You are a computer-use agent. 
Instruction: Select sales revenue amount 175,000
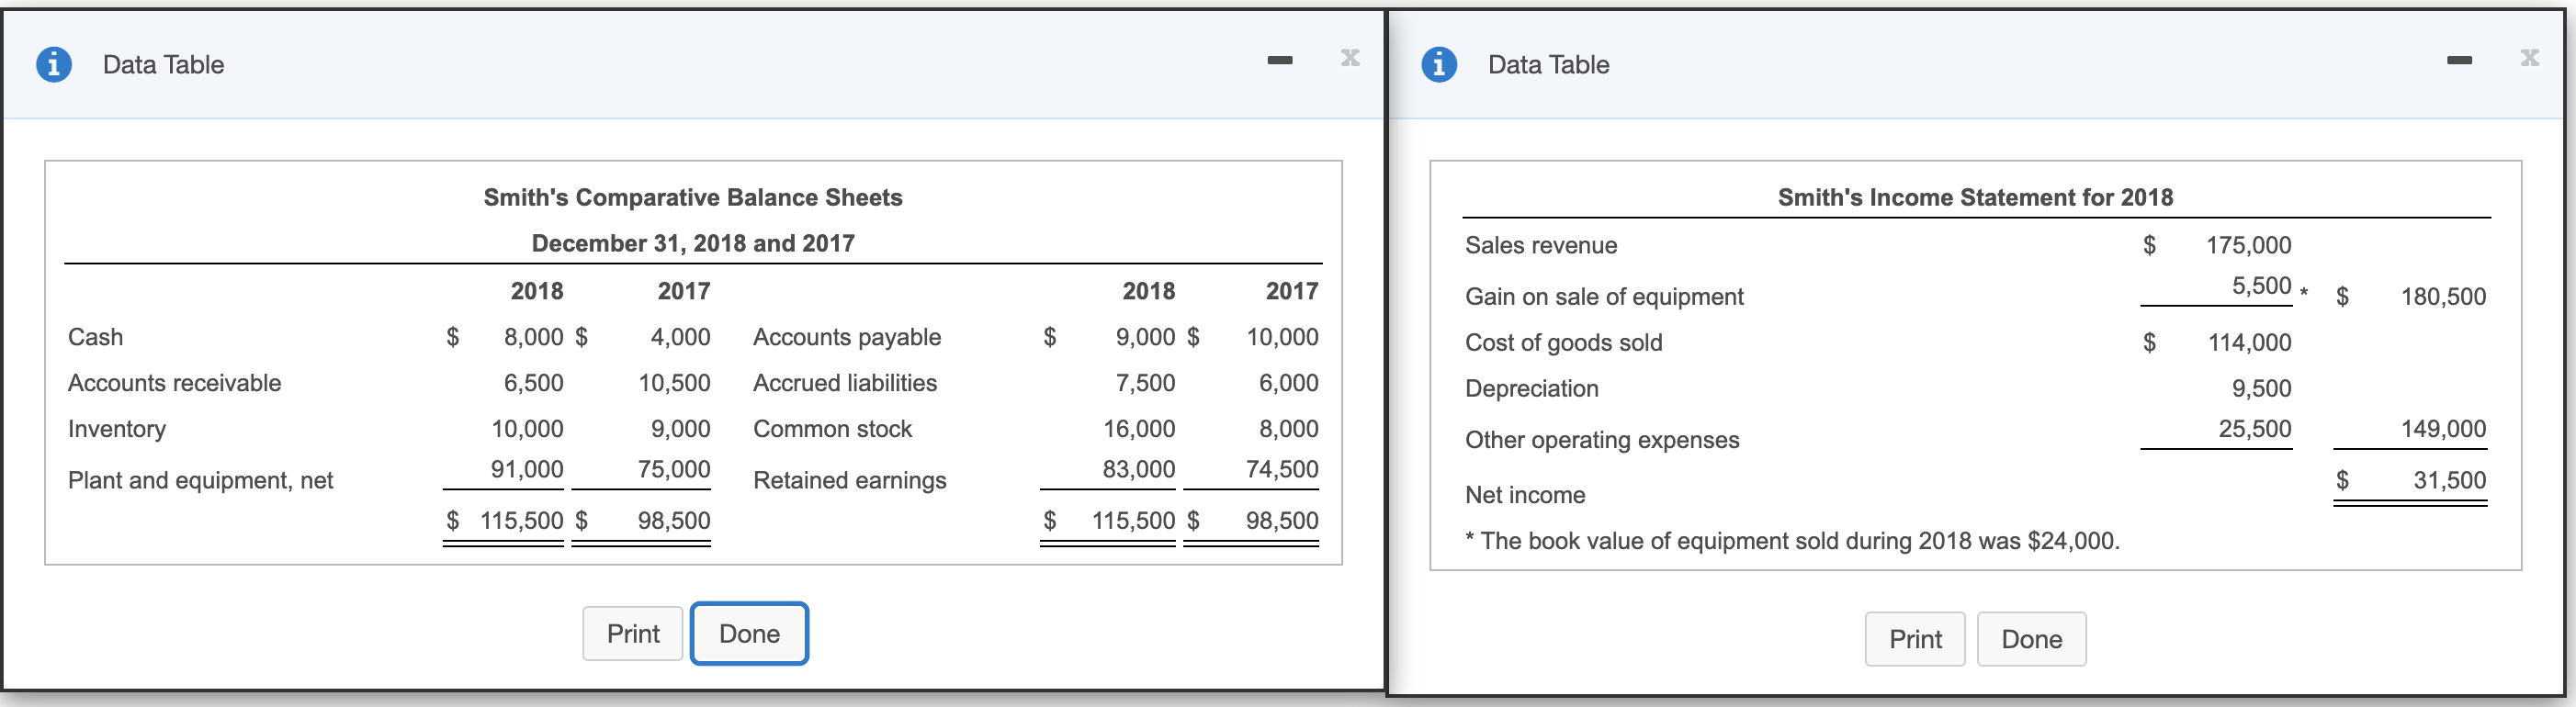pos(2249,245)
